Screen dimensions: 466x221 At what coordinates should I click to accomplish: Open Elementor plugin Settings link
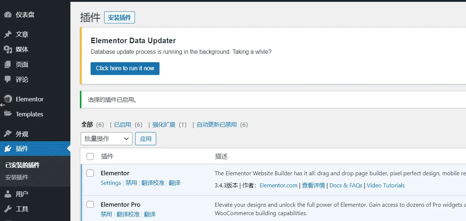(x=111, y=183)
